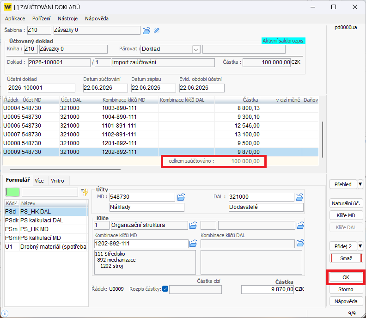Viewport: 366px width, 318px height.
Task: Confirm with the OK button
Action: [346, 277]
